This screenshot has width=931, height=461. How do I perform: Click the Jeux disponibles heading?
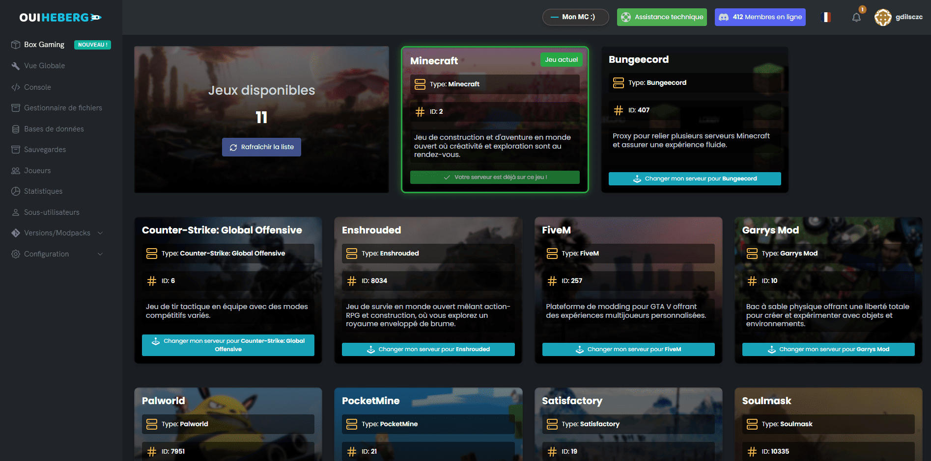(x=261, y=90)
